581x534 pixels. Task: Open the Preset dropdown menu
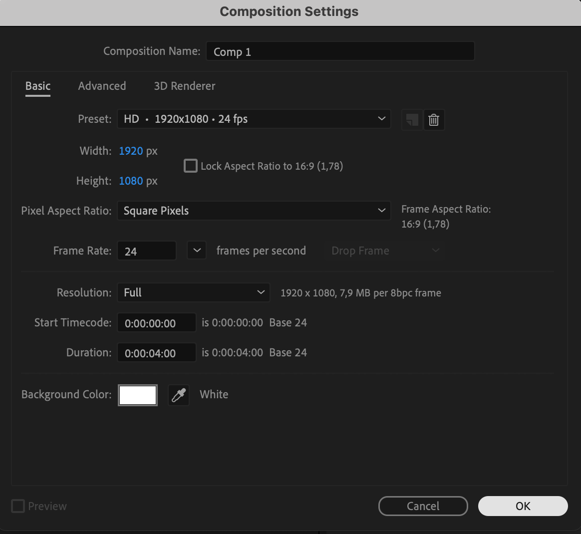click(254, 119)
